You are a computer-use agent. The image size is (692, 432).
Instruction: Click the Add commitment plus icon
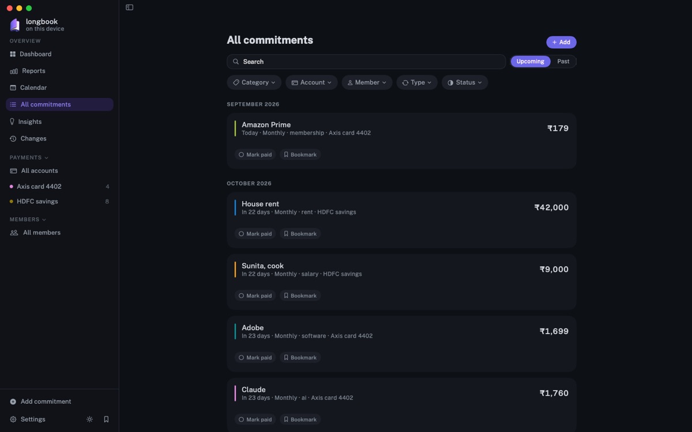(13, 401)
